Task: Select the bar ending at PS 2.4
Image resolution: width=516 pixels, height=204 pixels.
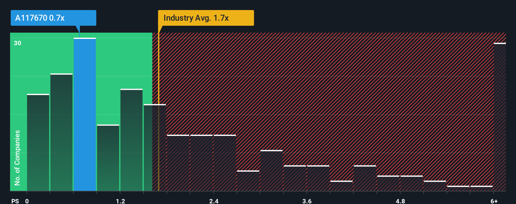Action: [x=201, y=163]
